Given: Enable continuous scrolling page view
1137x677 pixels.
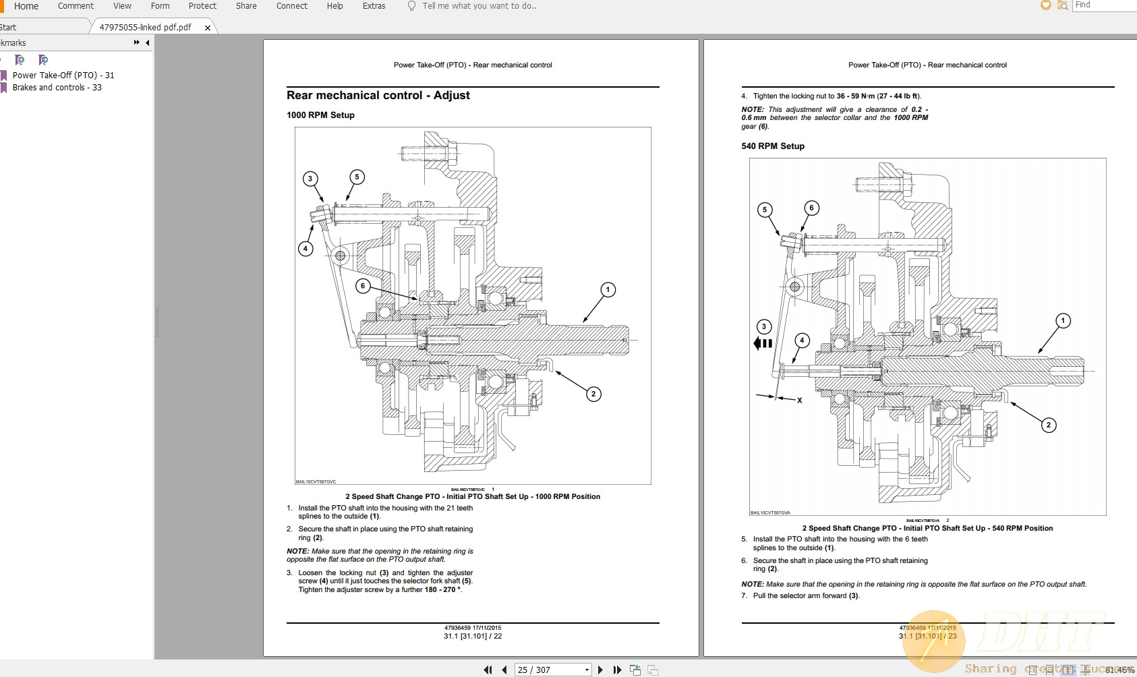Looking at the screenshot, I should click(1049, 669).
